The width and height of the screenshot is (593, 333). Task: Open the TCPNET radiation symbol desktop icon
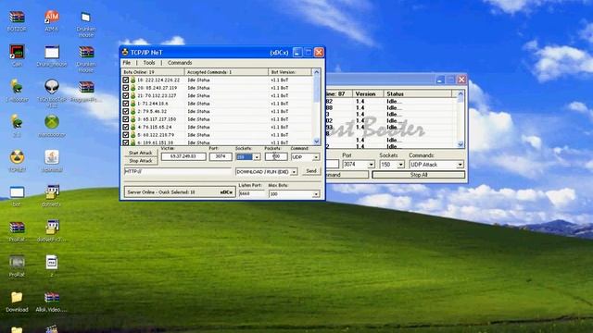17,157
